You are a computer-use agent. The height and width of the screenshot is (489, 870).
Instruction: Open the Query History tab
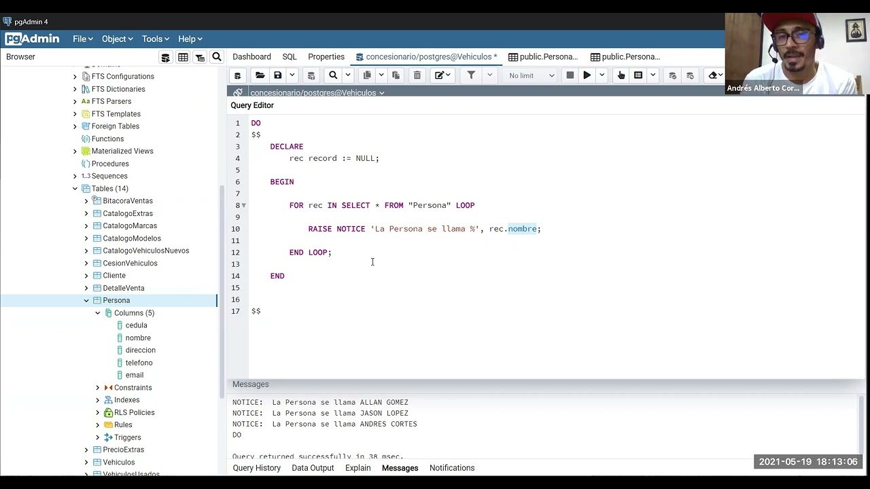coord(256,468)
